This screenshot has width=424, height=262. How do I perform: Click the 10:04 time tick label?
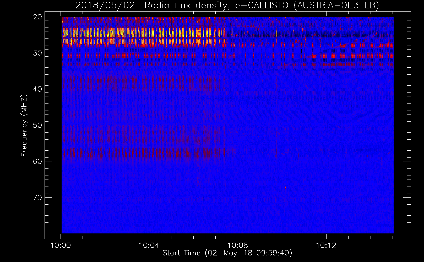[149, 245]
